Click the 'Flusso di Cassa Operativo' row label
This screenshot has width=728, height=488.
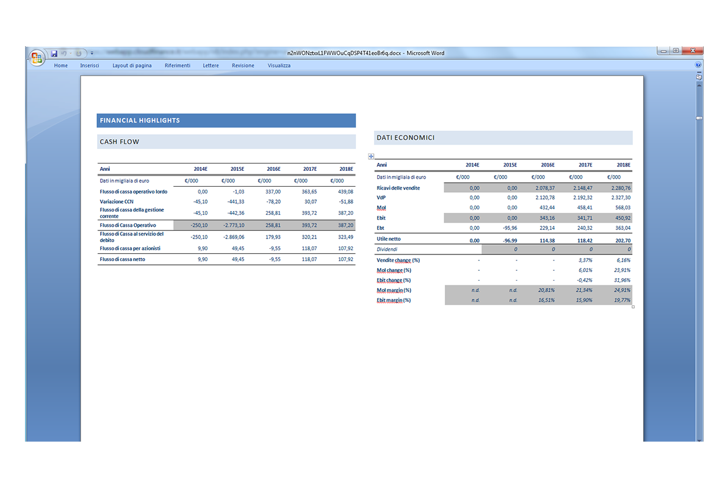[x=128, y=225]
